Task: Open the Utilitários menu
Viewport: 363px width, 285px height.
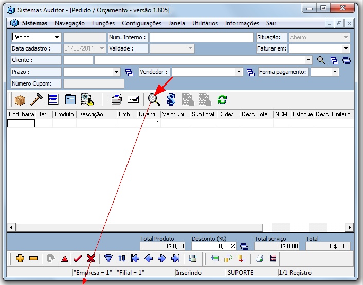Action: [205, 23]
